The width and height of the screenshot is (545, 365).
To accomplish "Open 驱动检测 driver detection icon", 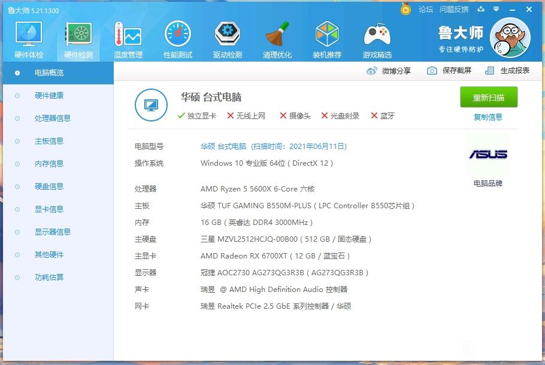I will [228, 34].
